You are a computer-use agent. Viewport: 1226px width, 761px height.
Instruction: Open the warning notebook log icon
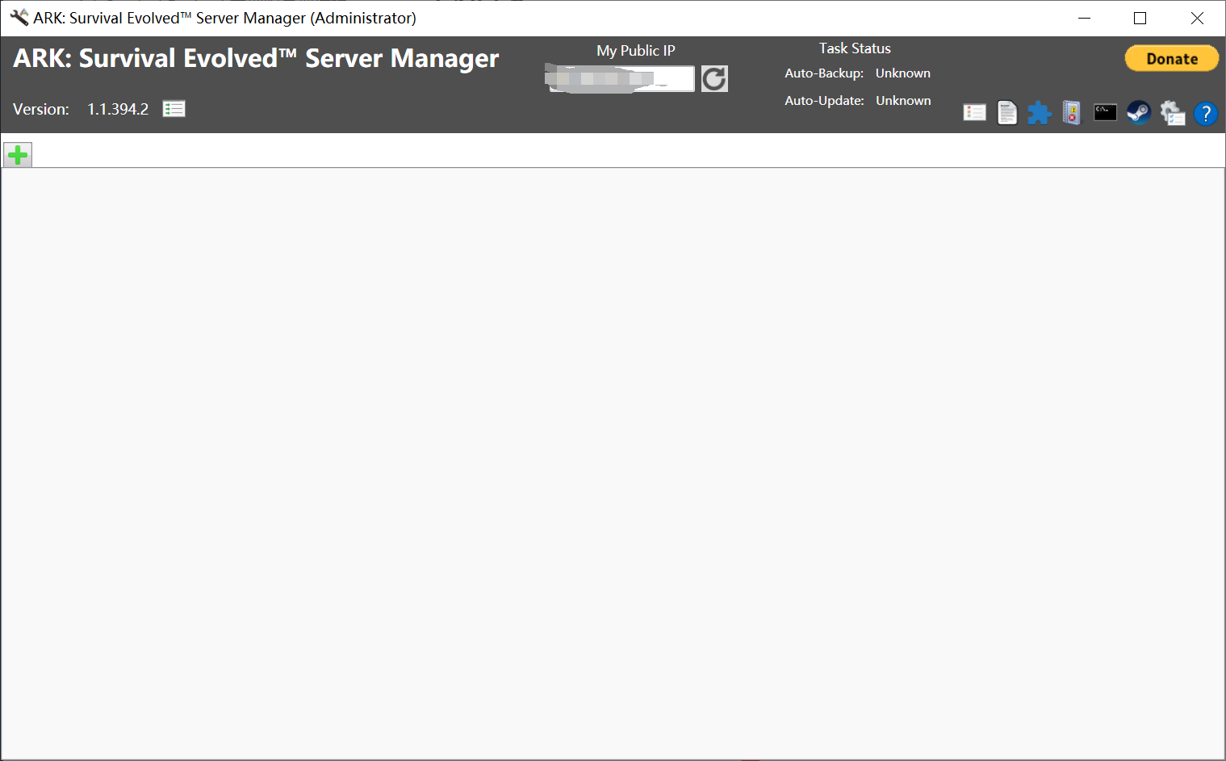(1072, 113)
